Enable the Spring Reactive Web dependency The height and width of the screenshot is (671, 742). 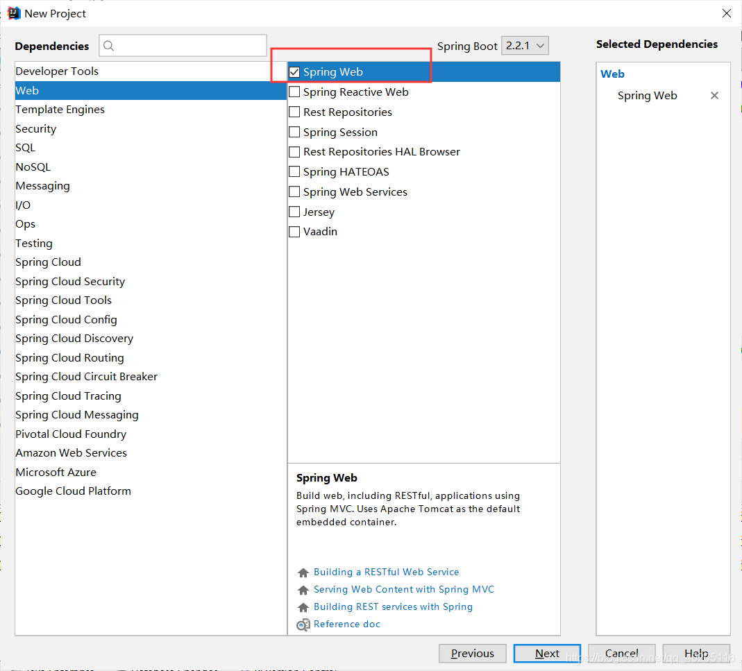point(294,92)
